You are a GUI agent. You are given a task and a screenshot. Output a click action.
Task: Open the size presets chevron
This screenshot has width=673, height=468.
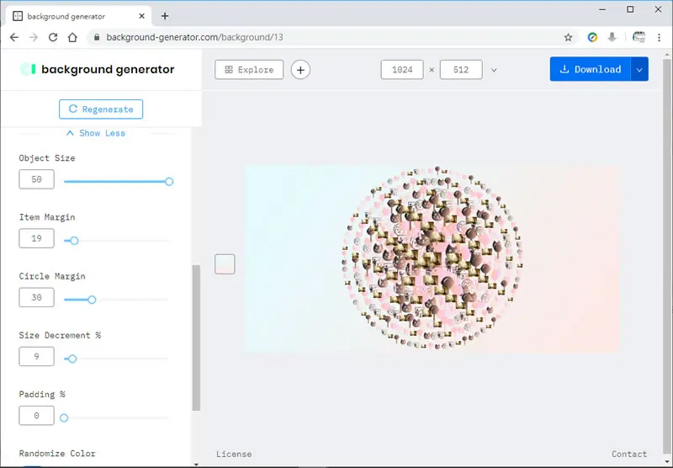pos(494,70)
